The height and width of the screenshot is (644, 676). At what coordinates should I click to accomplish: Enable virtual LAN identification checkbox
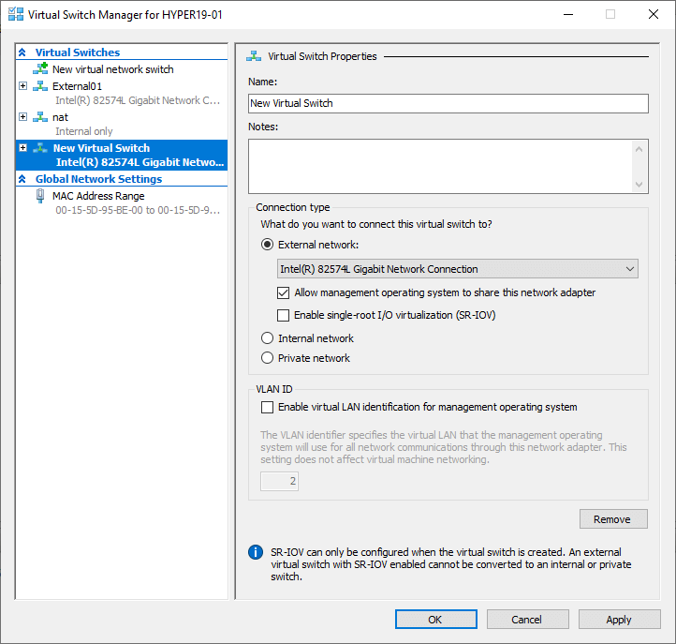(x=267, y=408)
